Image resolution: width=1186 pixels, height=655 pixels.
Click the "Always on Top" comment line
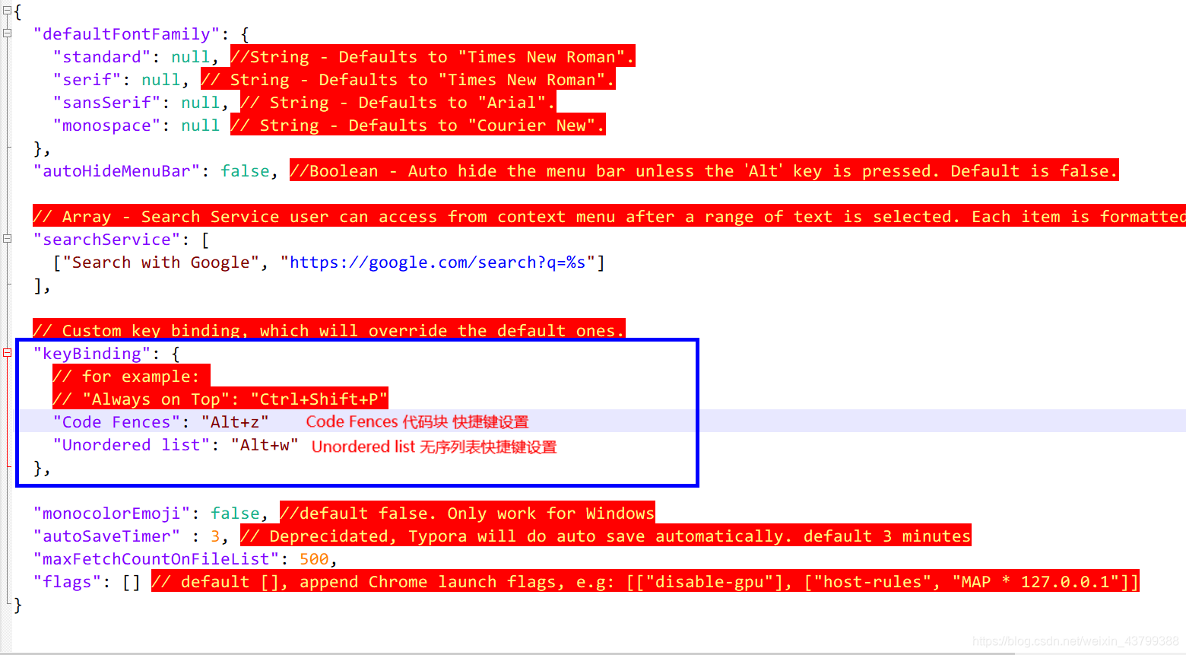pos(220,399)
